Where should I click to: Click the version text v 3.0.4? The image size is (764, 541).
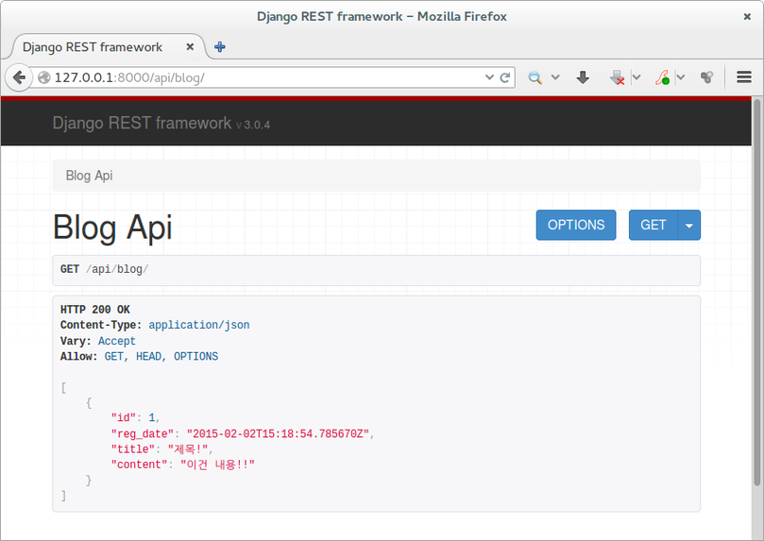[x=253, y=125]
